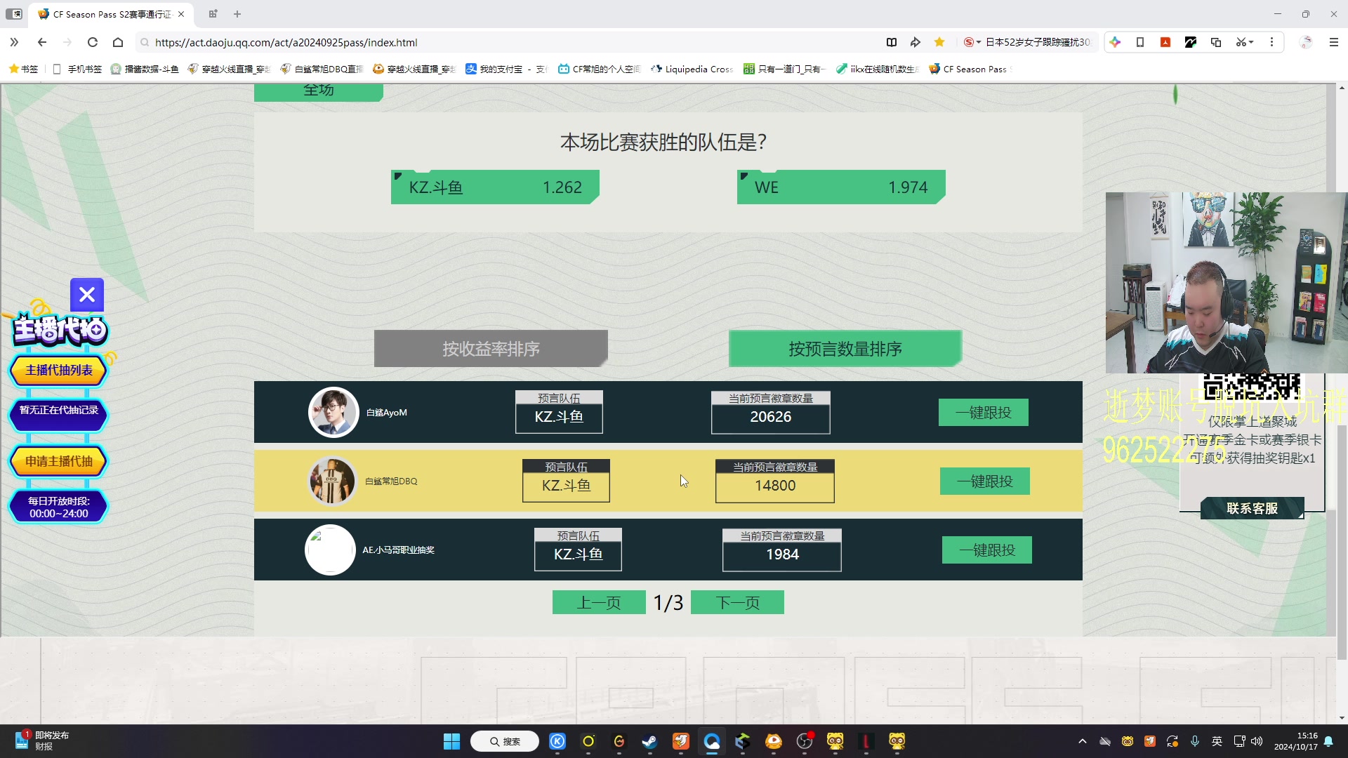Open the 书签 bookmarks folder
Screen dimensions: 1348x758
point(24,69)
